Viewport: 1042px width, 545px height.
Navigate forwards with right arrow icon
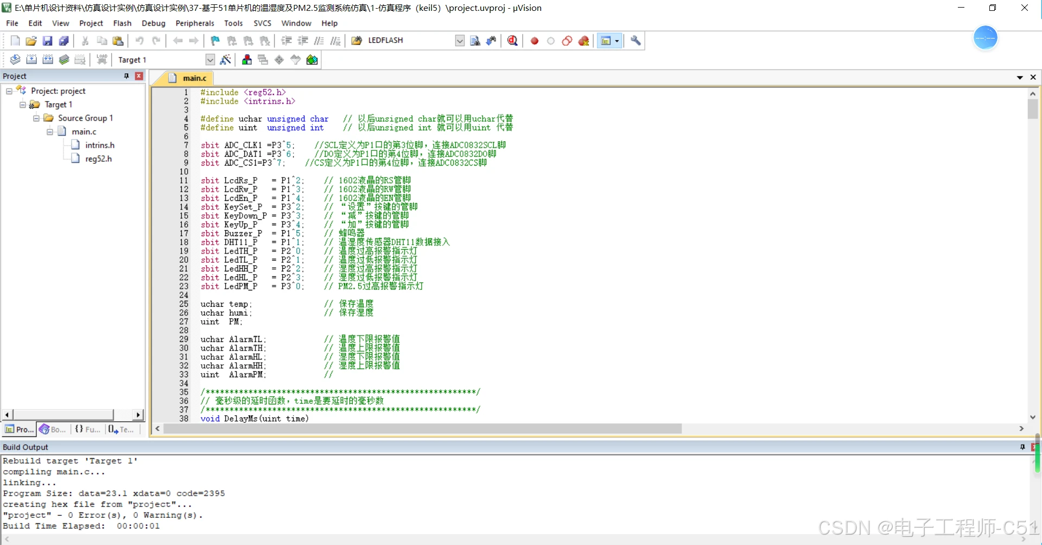click(194, 41)
